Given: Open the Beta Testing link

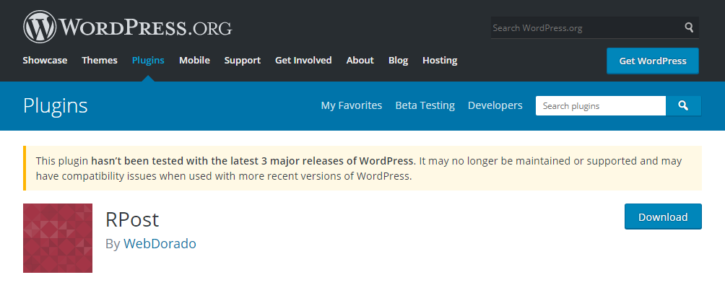Looking at the screenshot, I should (x=425, y=106).
